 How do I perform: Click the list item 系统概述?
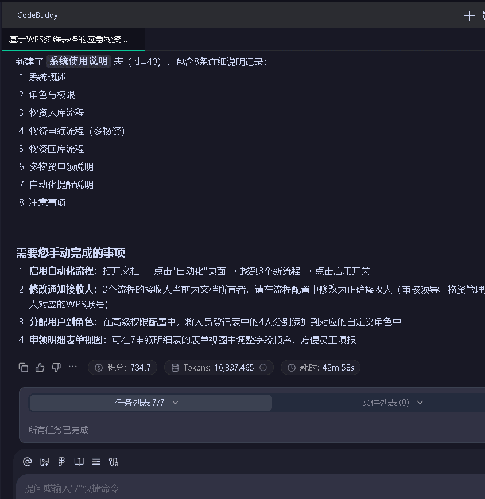[48, 77]
